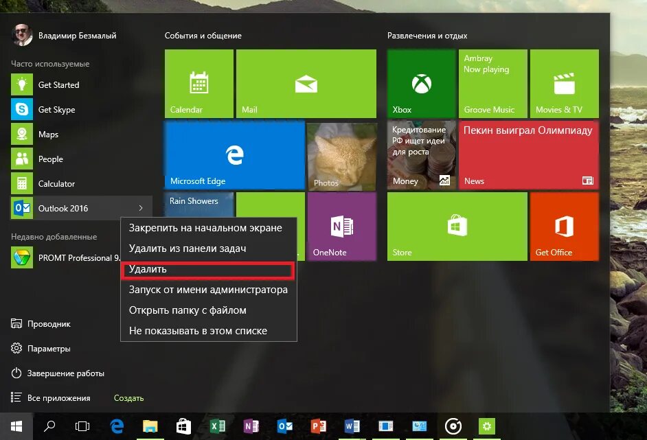Viewport: 647px width, 440px height.
Task: Open taskbar search magnifier
Action: tap(49, 426)
